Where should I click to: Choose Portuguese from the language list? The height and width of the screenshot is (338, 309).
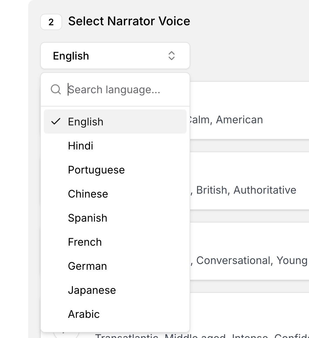coord(115,170)
